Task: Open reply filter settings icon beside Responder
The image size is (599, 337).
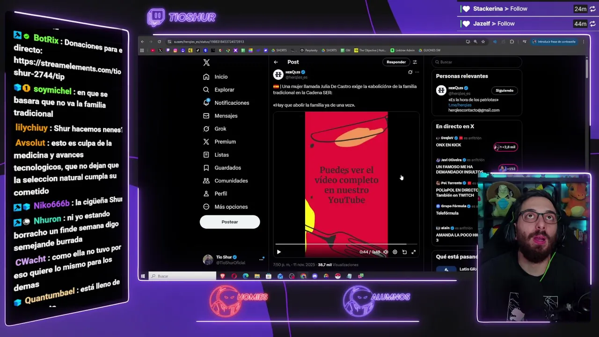Action: pyautogui.click(x=415, y=62)
